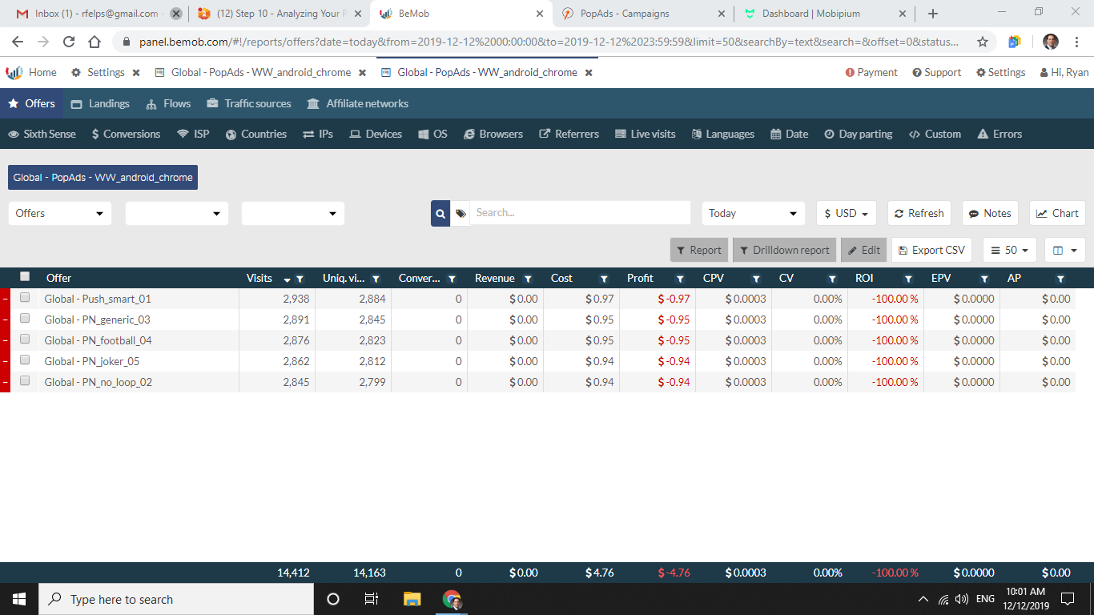Click the Refresh button

click(919, 213)
